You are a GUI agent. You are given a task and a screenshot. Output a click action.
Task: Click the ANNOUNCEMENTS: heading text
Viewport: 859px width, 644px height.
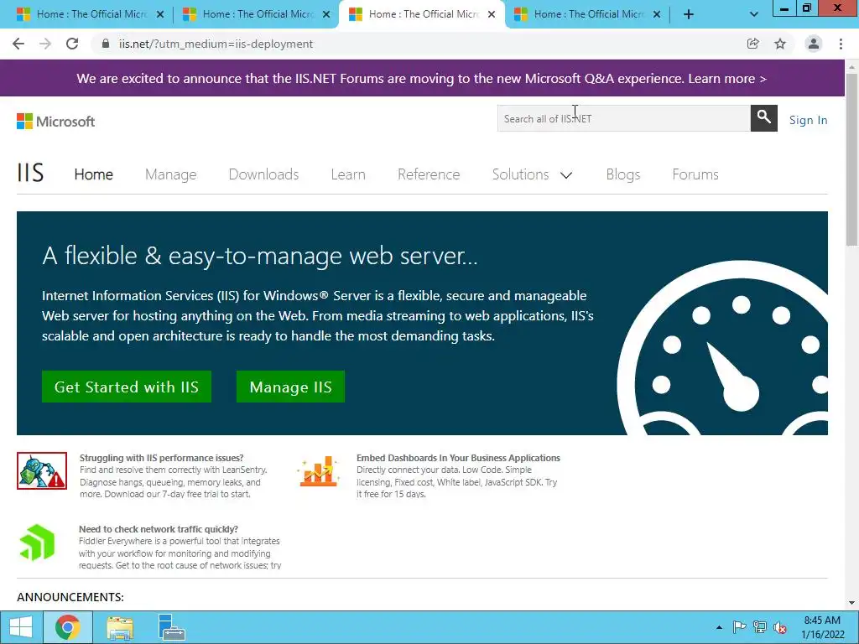tap(70, 597)
